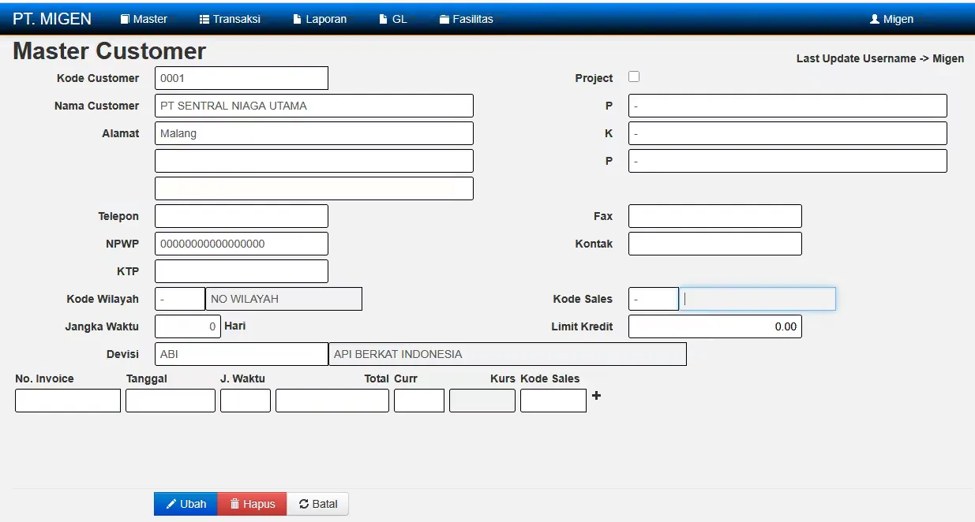Click the Devisi code field showing ABI

[242, 354]
